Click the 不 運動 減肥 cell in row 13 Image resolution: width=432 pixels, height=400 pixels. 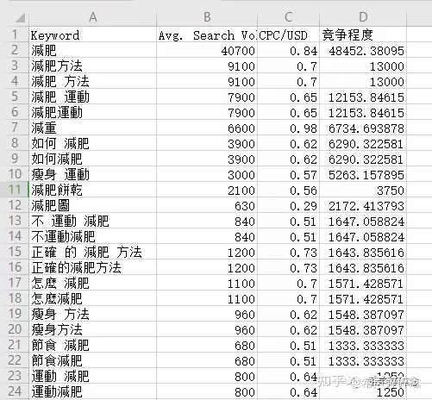92,221
